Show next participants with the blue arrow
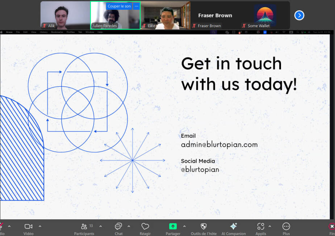 coord(299,15)
